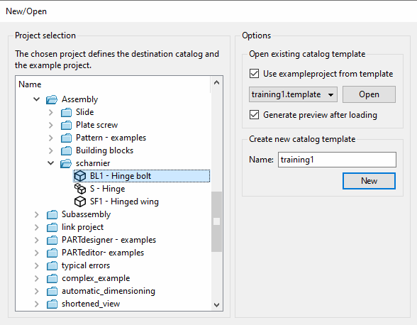The image size is (417, 325).
Task: Click the Plate screw folder icon
Action: (66, 125)
